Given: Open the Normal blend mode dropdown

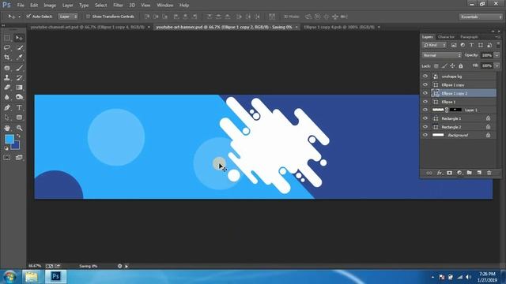Looking at the screenshot, I should [x=442, y=55].
